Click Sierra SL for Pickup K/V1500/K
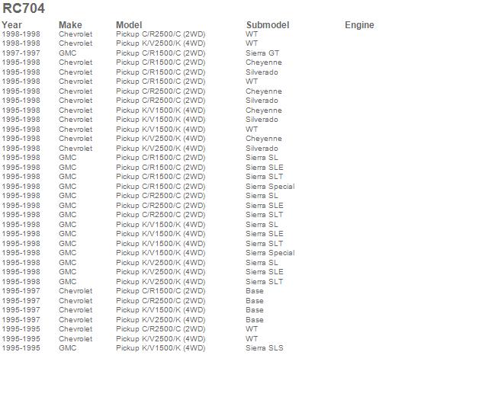The width and height of the screenshot is (479, 400). pyautogui.click(x=262, y=225)
